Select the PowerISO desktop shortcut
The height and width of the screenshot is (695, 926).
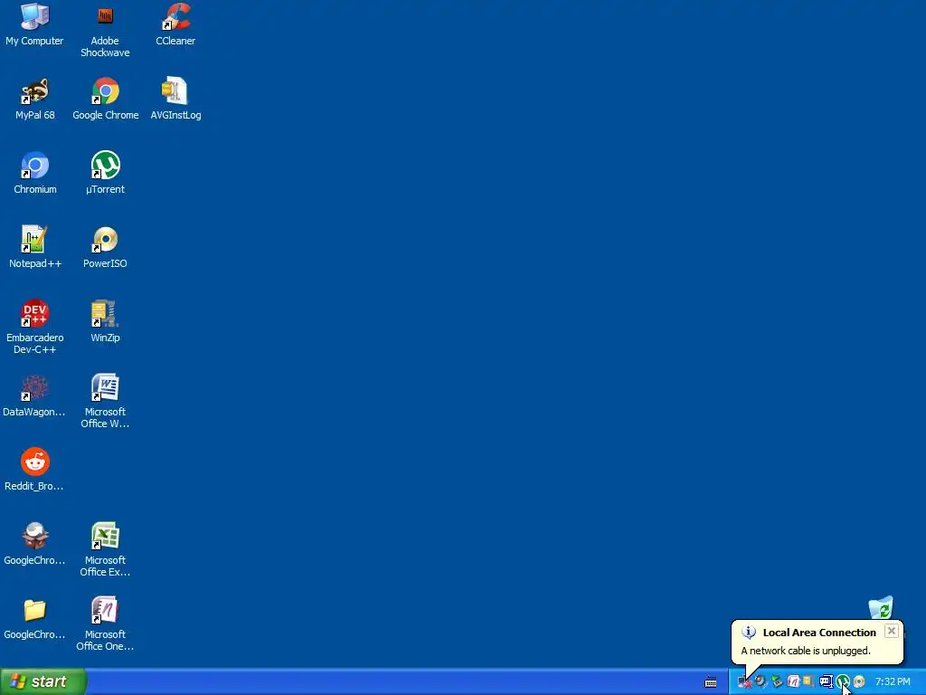[105, 247]
